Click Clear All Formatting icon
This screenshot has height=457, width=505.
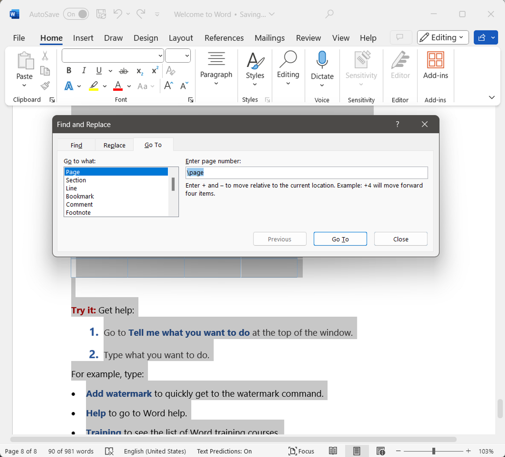point(170,71)
